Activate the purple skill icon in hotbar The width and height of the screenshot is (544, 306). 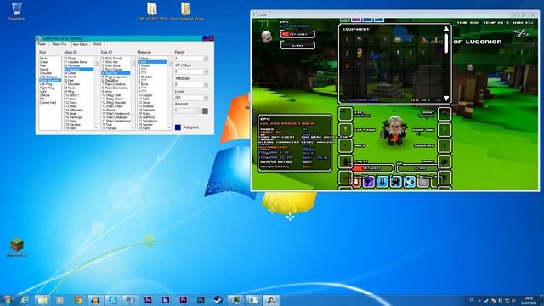point(368,181)
